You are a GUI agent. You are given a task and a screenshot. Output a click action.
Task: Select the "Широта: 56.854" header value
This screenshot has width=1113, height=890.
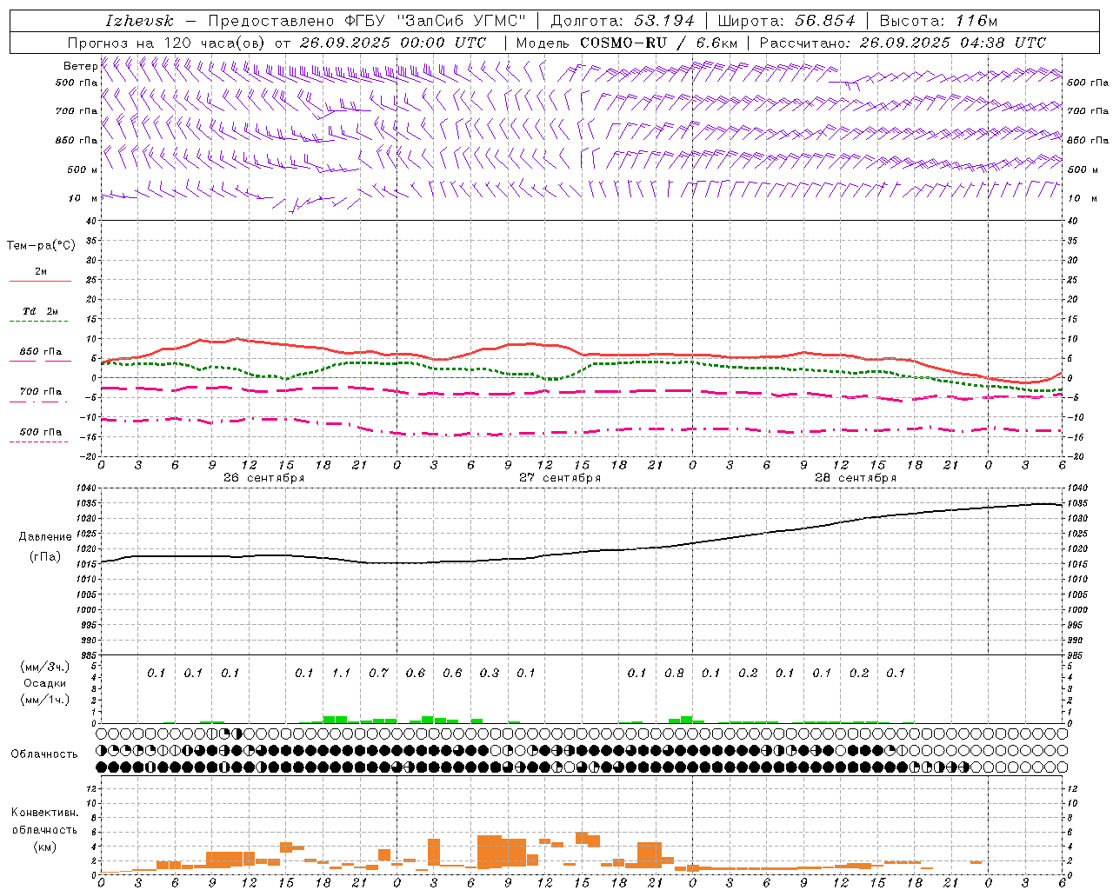click(787, 21)
